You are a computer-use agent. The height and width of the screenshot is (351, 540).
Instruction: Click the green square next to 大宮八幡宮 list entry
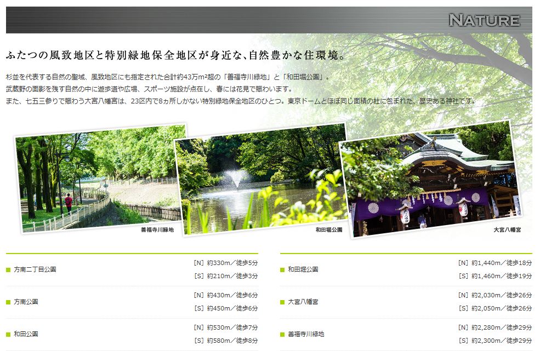tap(282, 302)
